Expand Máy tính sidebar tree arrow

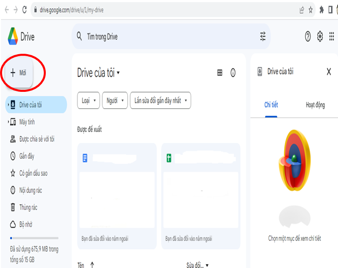[x=8, y=122]
